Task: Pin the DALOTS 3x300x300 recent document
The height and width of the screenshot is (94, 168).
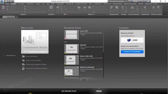Action: pos(78,67)
